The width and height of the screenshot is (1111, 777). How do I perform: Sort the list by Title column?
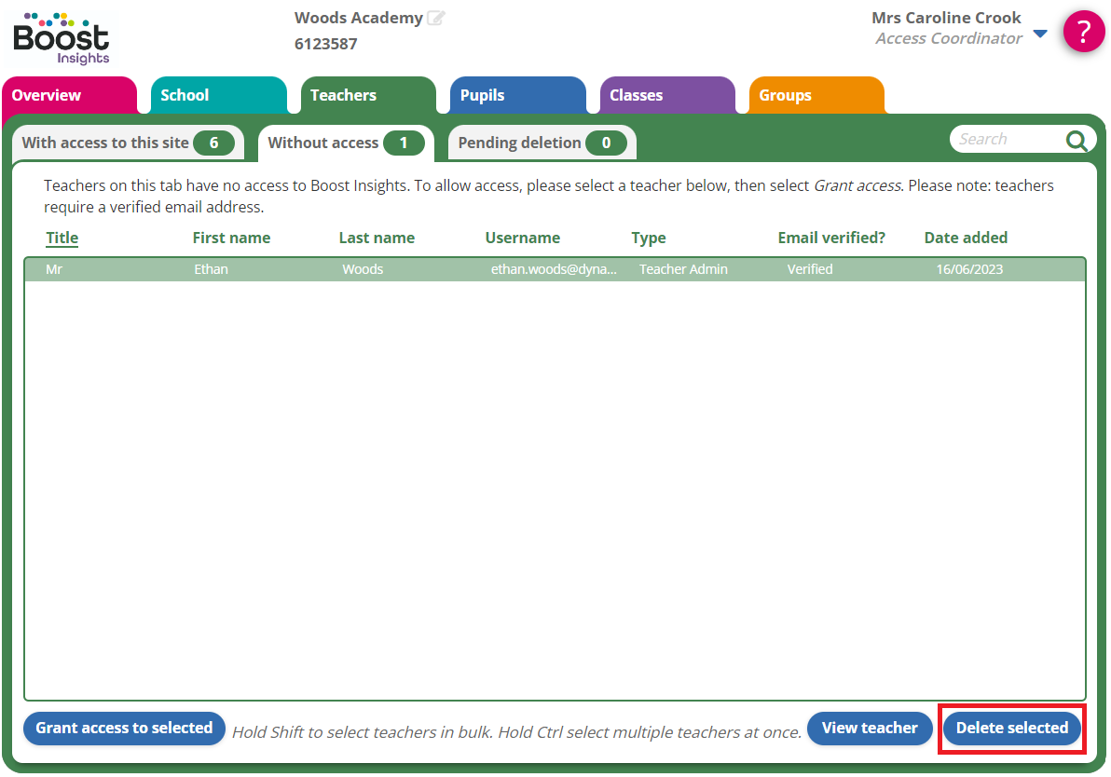click(x=62, y=238)
